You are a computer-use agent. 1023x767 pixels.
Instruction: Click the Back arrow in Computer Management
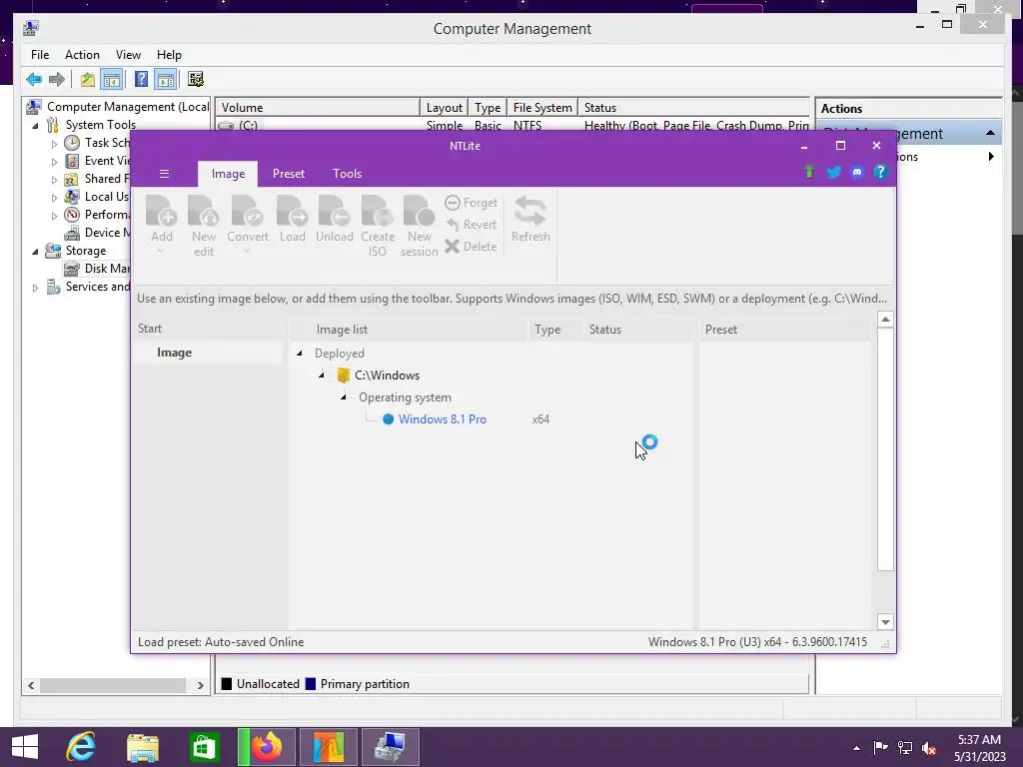[34, 80]
